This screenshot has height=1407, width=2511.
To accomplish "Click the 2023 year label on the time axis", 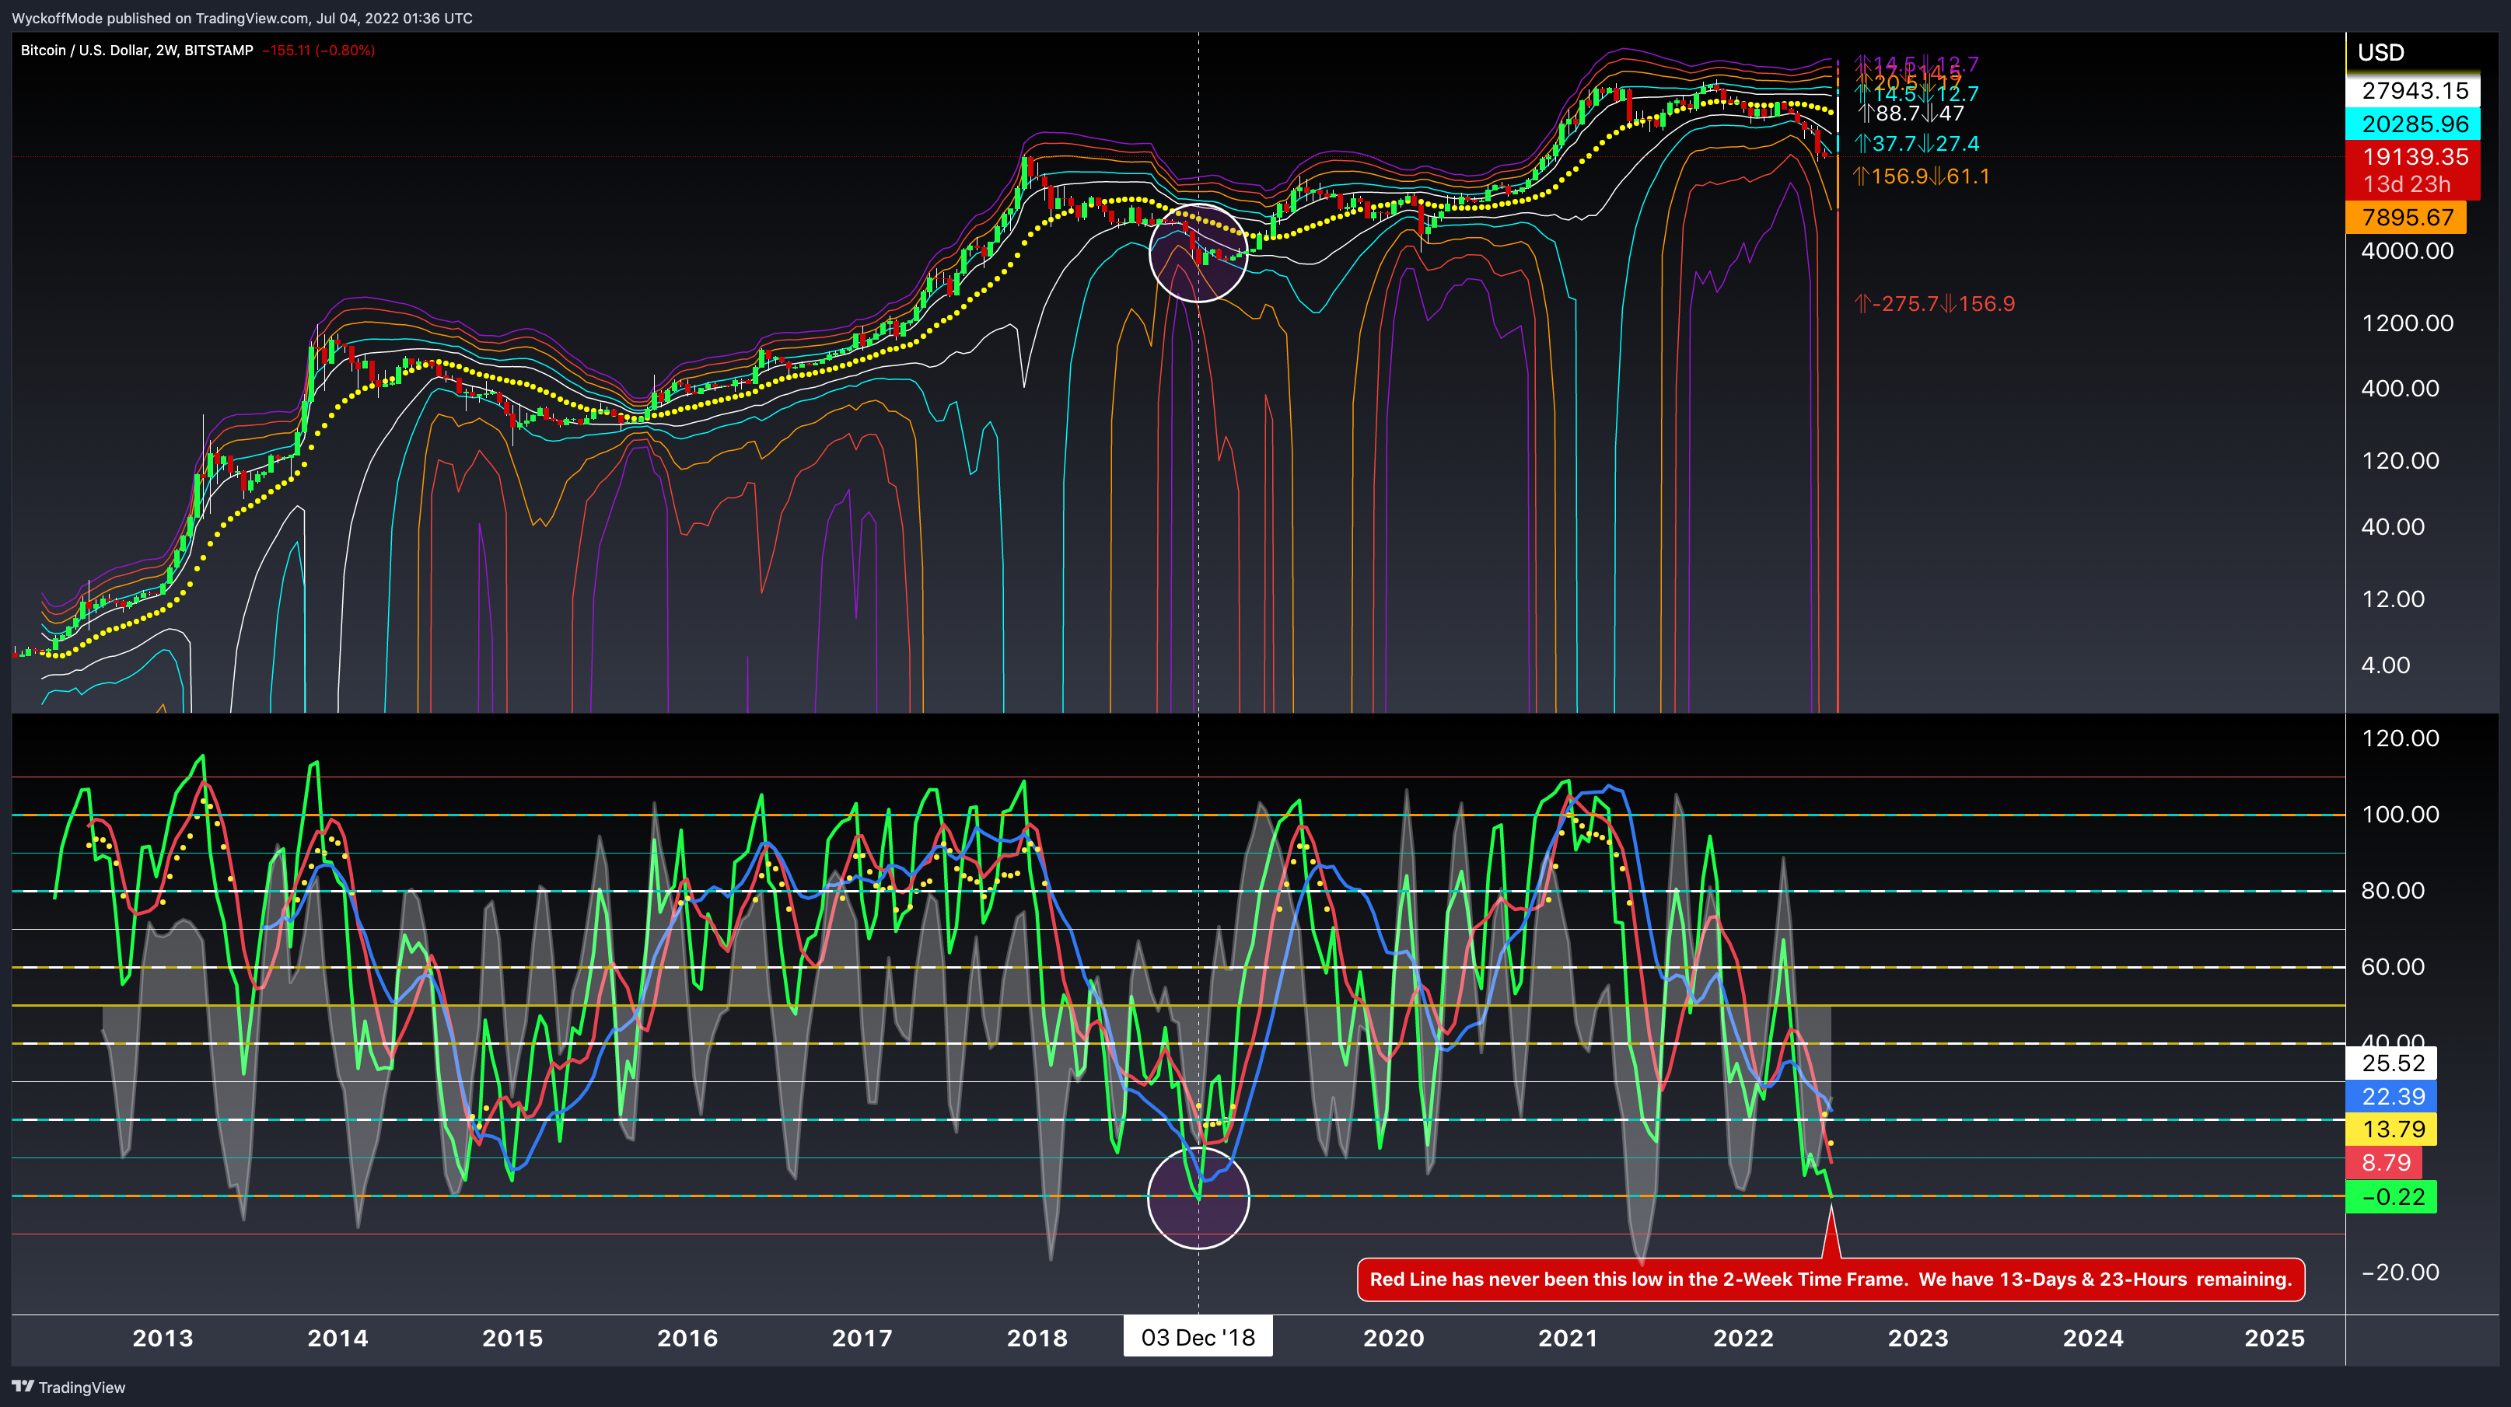I will tap(1918, 1338).
